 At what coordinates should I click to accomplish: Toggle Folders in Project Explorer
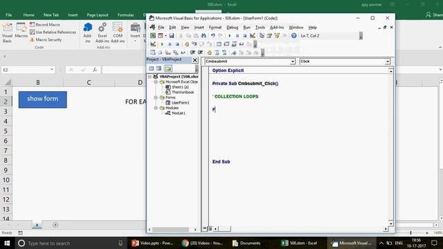coord(168,68)
